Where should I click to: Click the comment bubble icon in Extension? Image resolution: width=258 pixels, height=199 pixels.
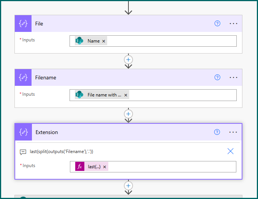click(x=23, y=152)
